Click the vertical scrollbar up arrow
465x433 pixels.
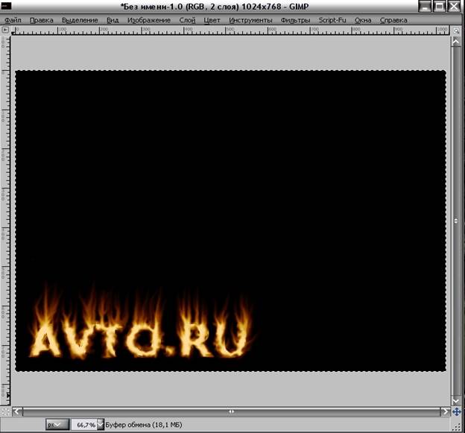456,42
